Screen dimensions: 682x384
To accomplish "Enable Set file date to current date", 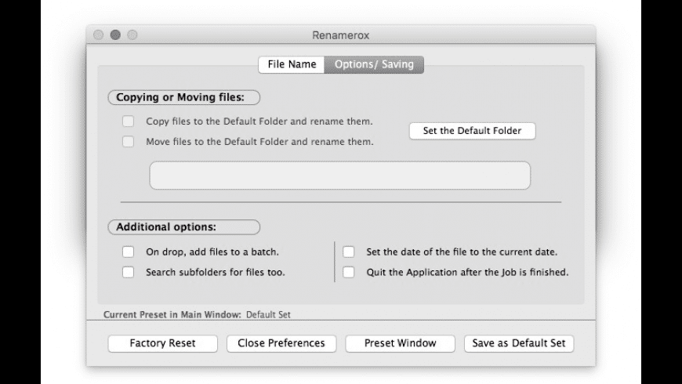I will tap(349, 252).
